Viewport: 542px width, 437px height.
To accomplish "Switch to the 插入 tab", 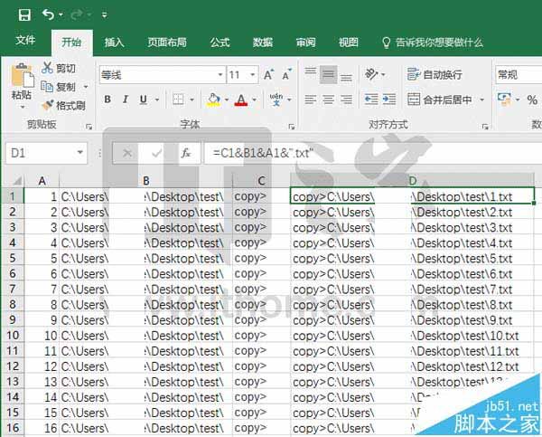I will click(115, 43).
